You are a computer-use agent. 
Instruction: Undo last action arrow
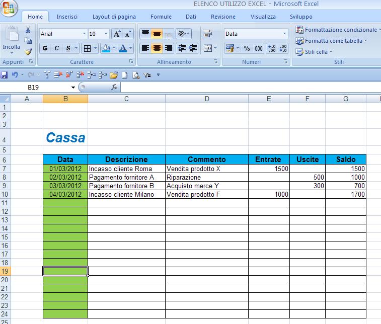coord(15,75)
